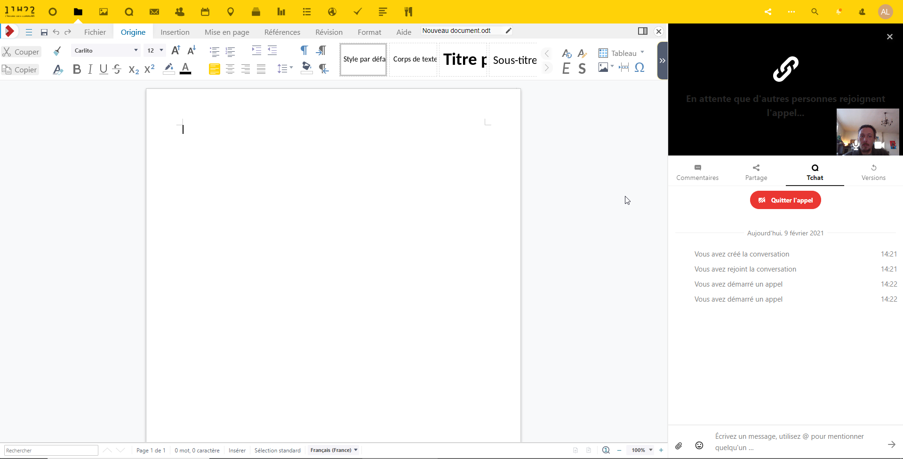Toggle formatting marks display
This screenshot has width=903, height=459.
304,50
